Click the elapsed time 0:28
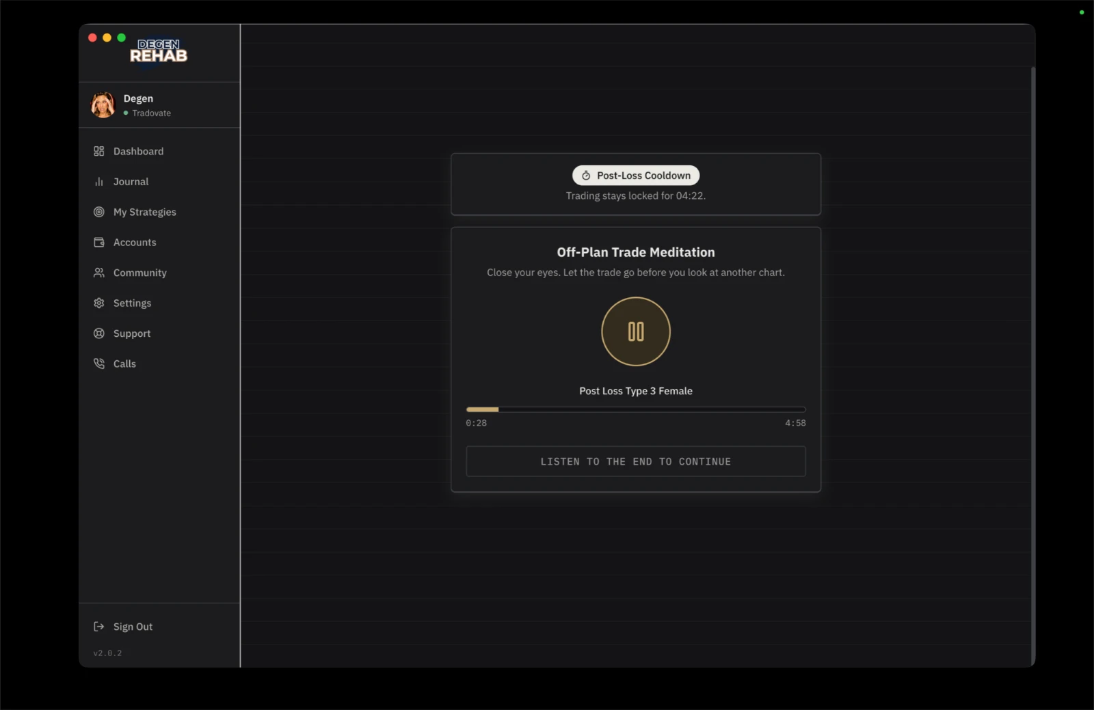 coord(477,423)
